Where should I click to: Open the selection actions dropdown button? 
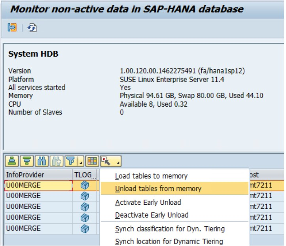[111, 161]
